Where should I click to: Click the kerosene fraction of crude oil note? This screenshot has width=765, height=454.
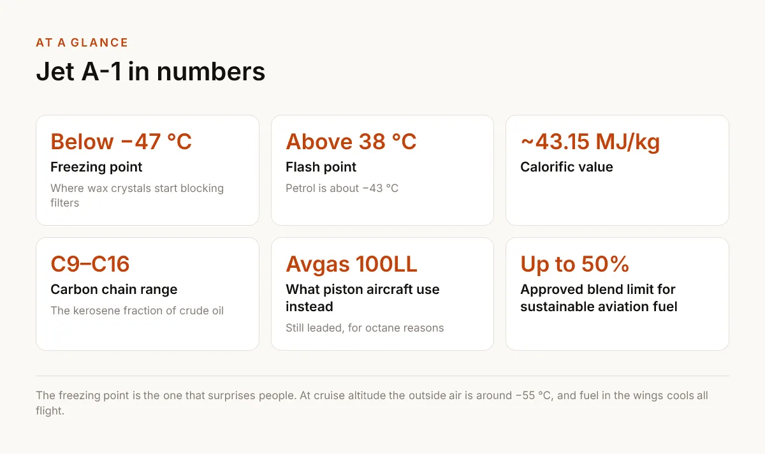pos(137,311)
